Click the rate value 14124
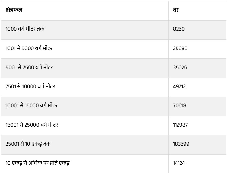The height and width of the screenshot is (174, 227). click(179, 163)
